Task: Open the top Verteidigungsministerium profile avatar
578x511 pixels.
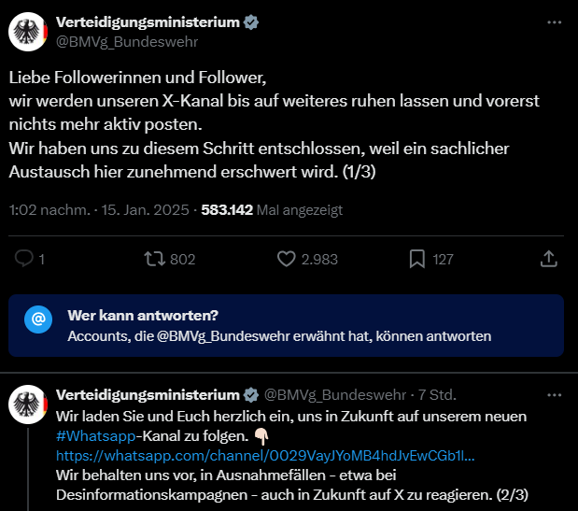Action: click(28, 31)
